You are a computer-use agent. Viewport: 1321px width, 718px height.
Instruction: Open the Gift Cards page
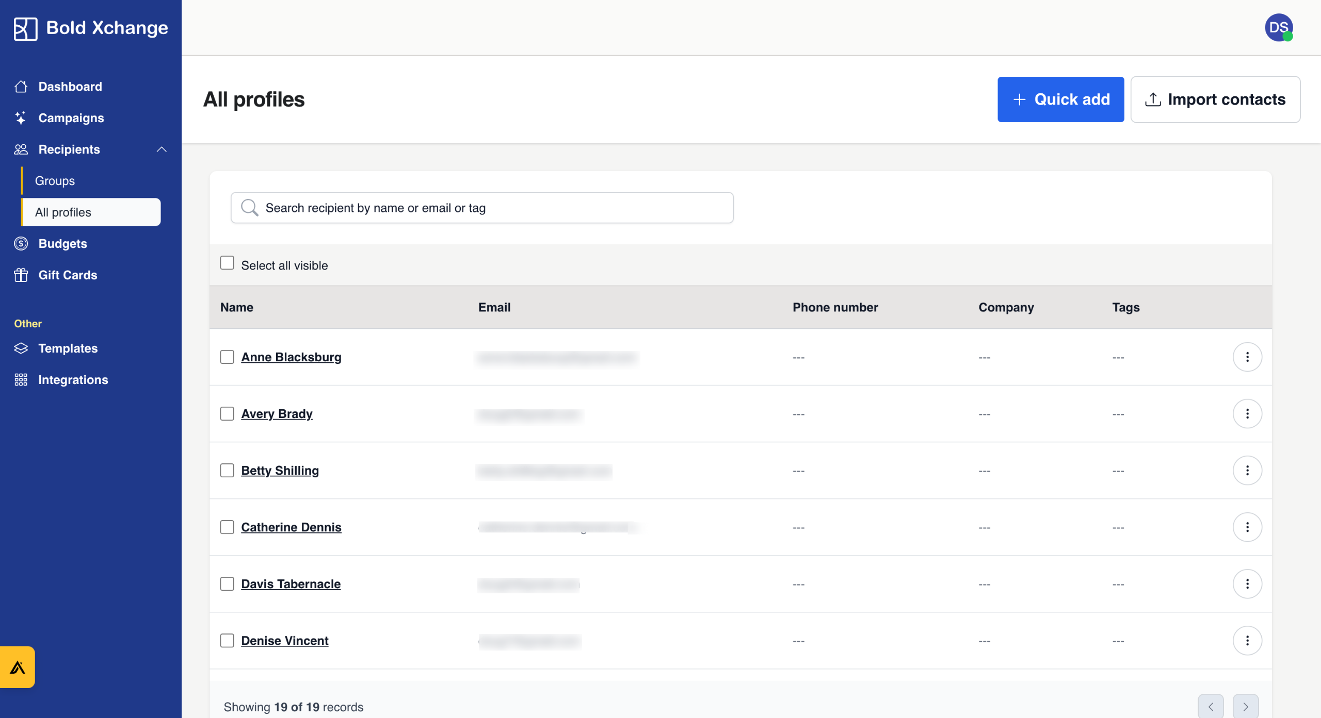[x=68, y=275]
